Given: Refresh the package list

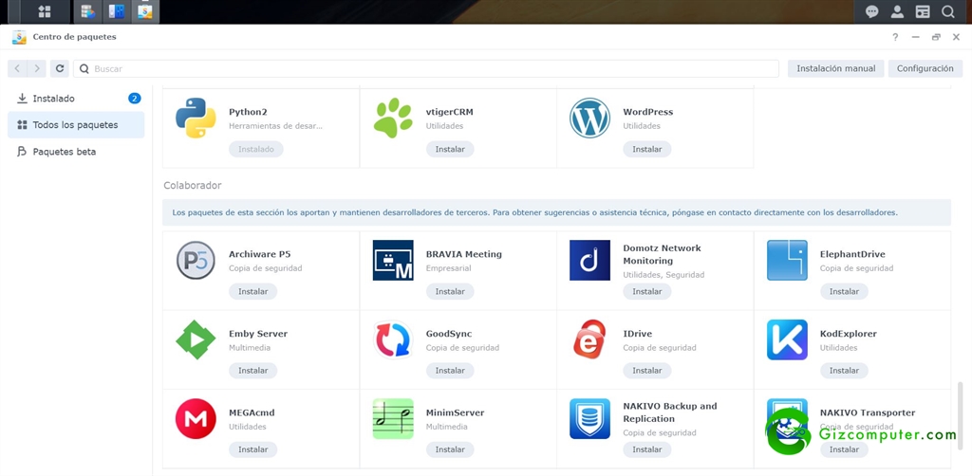Looking at the screenshot, I should coord(60,68).
